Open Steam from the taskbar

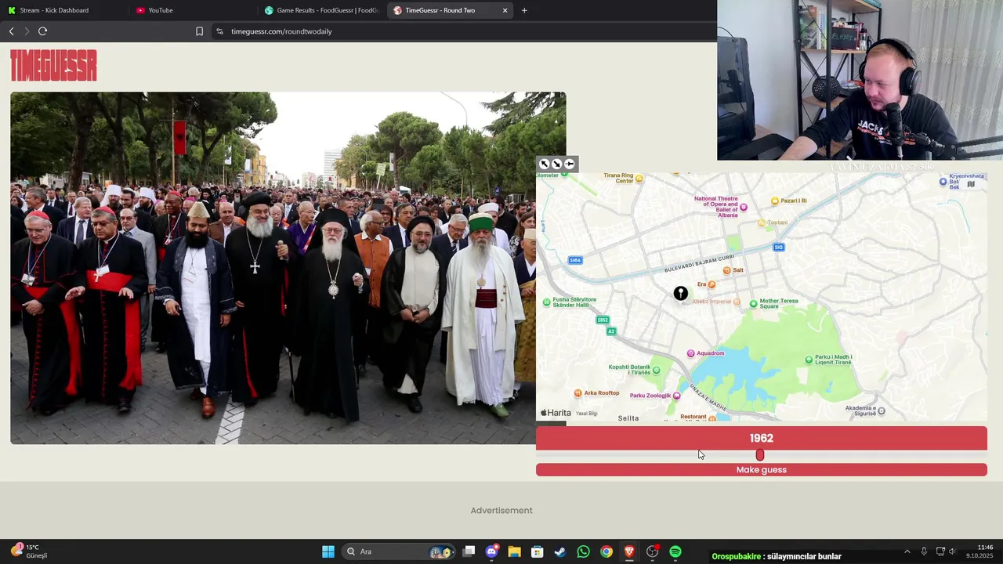click(559, 551)
